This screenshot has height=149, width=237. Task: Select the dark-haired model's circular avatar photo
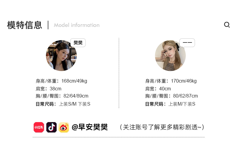[x=61, y=55]
